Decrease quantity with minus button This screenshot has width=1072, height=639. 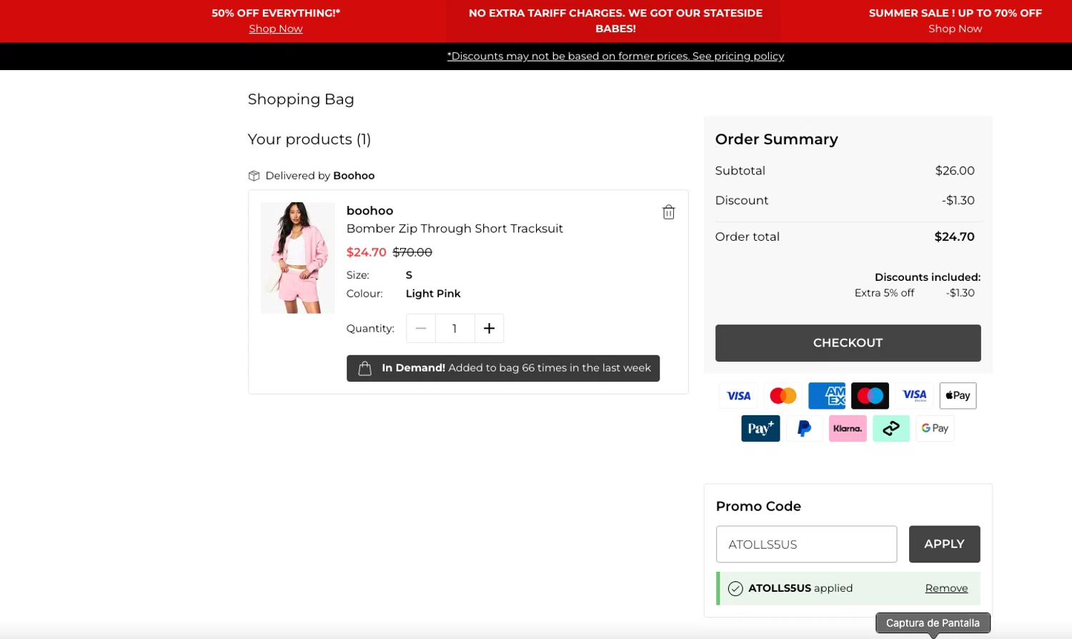click(x=421, y=328)
